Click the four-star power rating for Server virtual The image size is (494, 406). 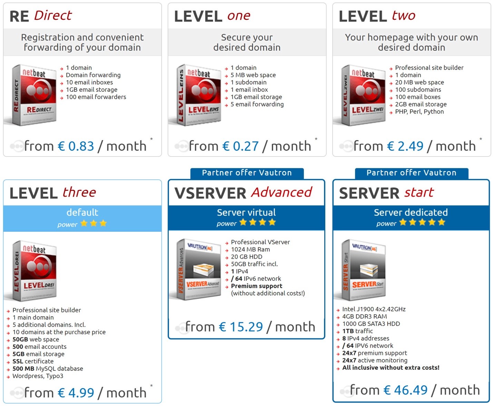pos(257,222)
